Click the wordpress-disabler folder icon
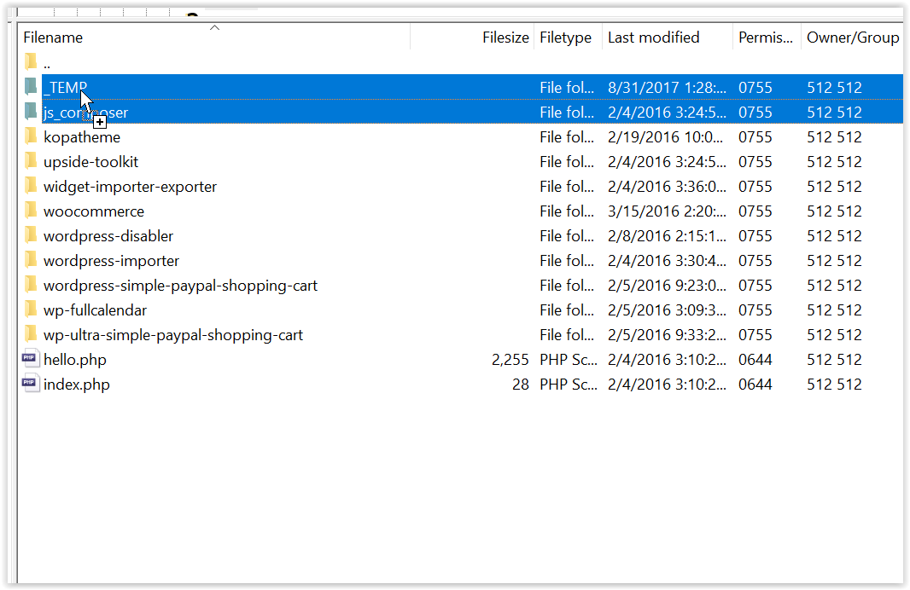Image resolution: width=910 pixels, height=590 pixels. point(31,235)
